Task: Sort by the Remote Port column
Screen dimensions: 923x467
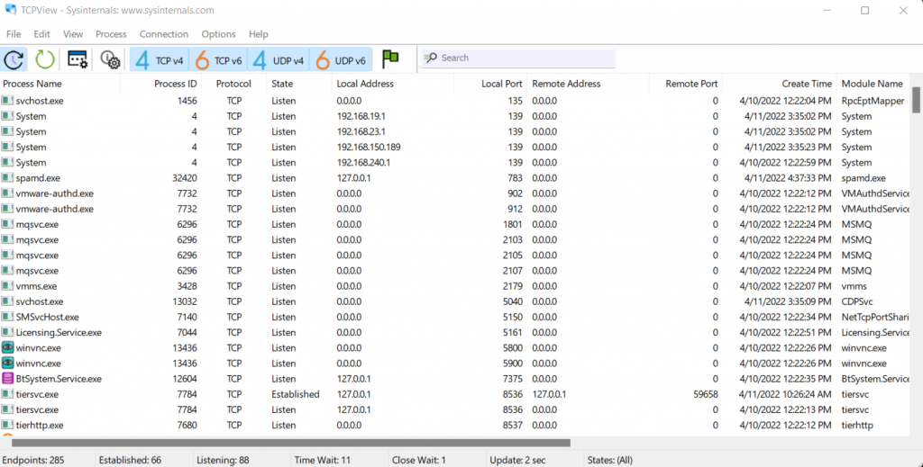Action: pyautogui.click(x=686, y=84)
